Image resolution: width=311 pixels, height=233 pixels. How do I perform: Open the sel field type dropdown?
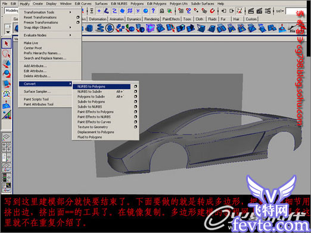click(x=280, y=11)
